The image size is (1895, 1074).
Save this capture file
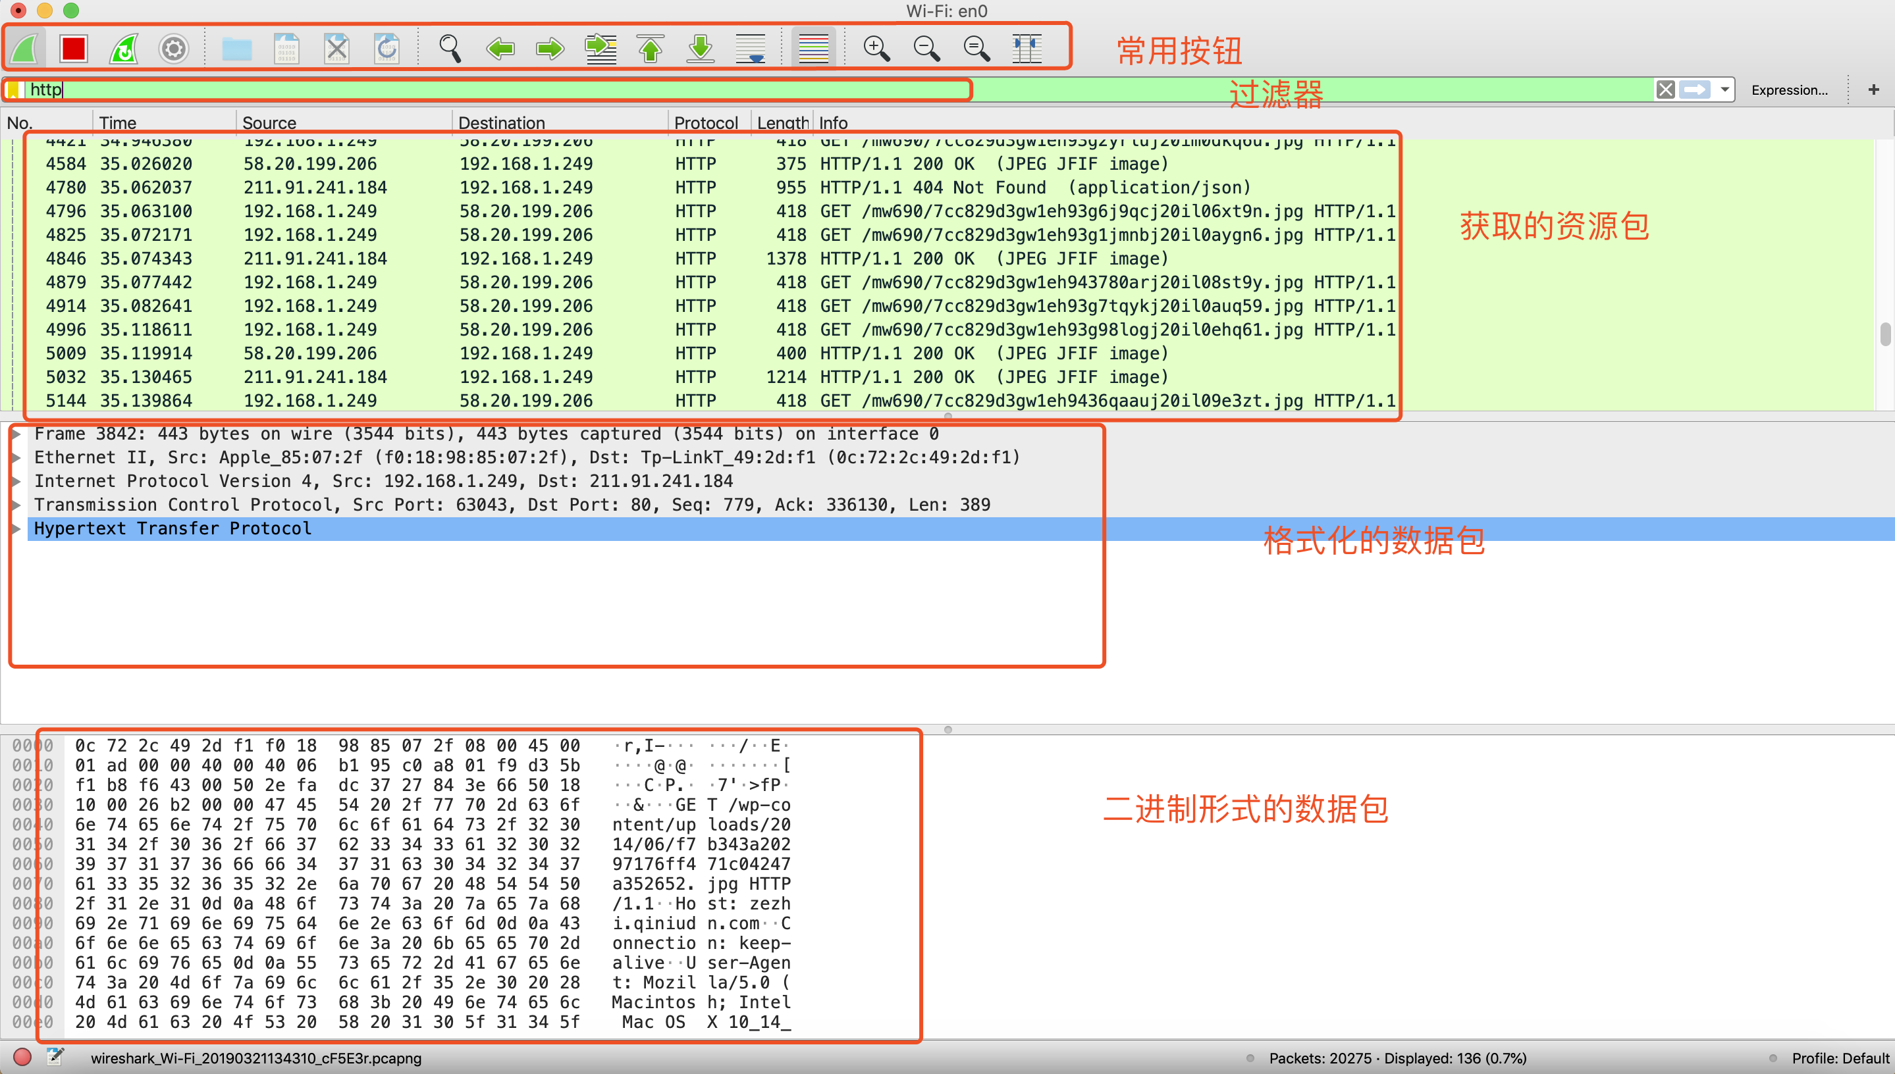[x=286, y=49]
